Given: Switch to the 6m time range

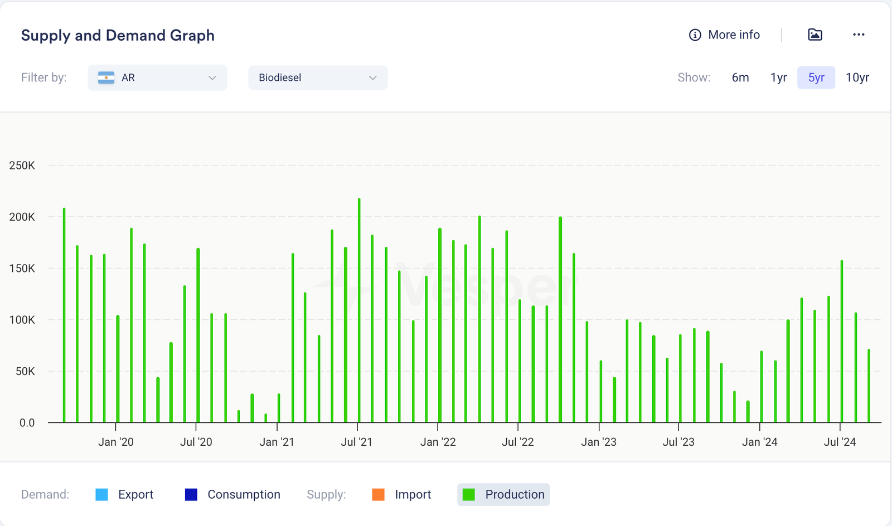Looking at the screenshot, I should 740,78.
